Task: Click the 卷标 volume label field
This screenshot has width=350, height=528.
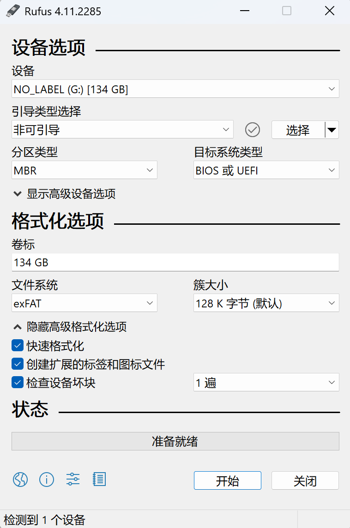Action: click(x=175, y=262)
